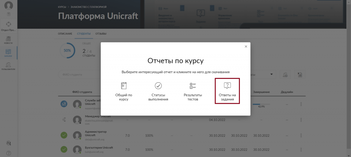Switch to the Отзывы tab
The width and height of the screenshot is (351, 157).
coord(101,34)
